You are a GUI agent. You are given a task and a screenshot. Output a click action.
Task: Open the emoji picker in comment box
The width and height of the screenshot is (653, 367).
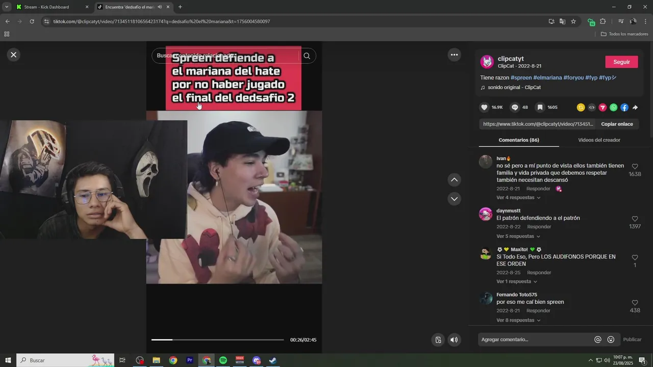[611, 339]
